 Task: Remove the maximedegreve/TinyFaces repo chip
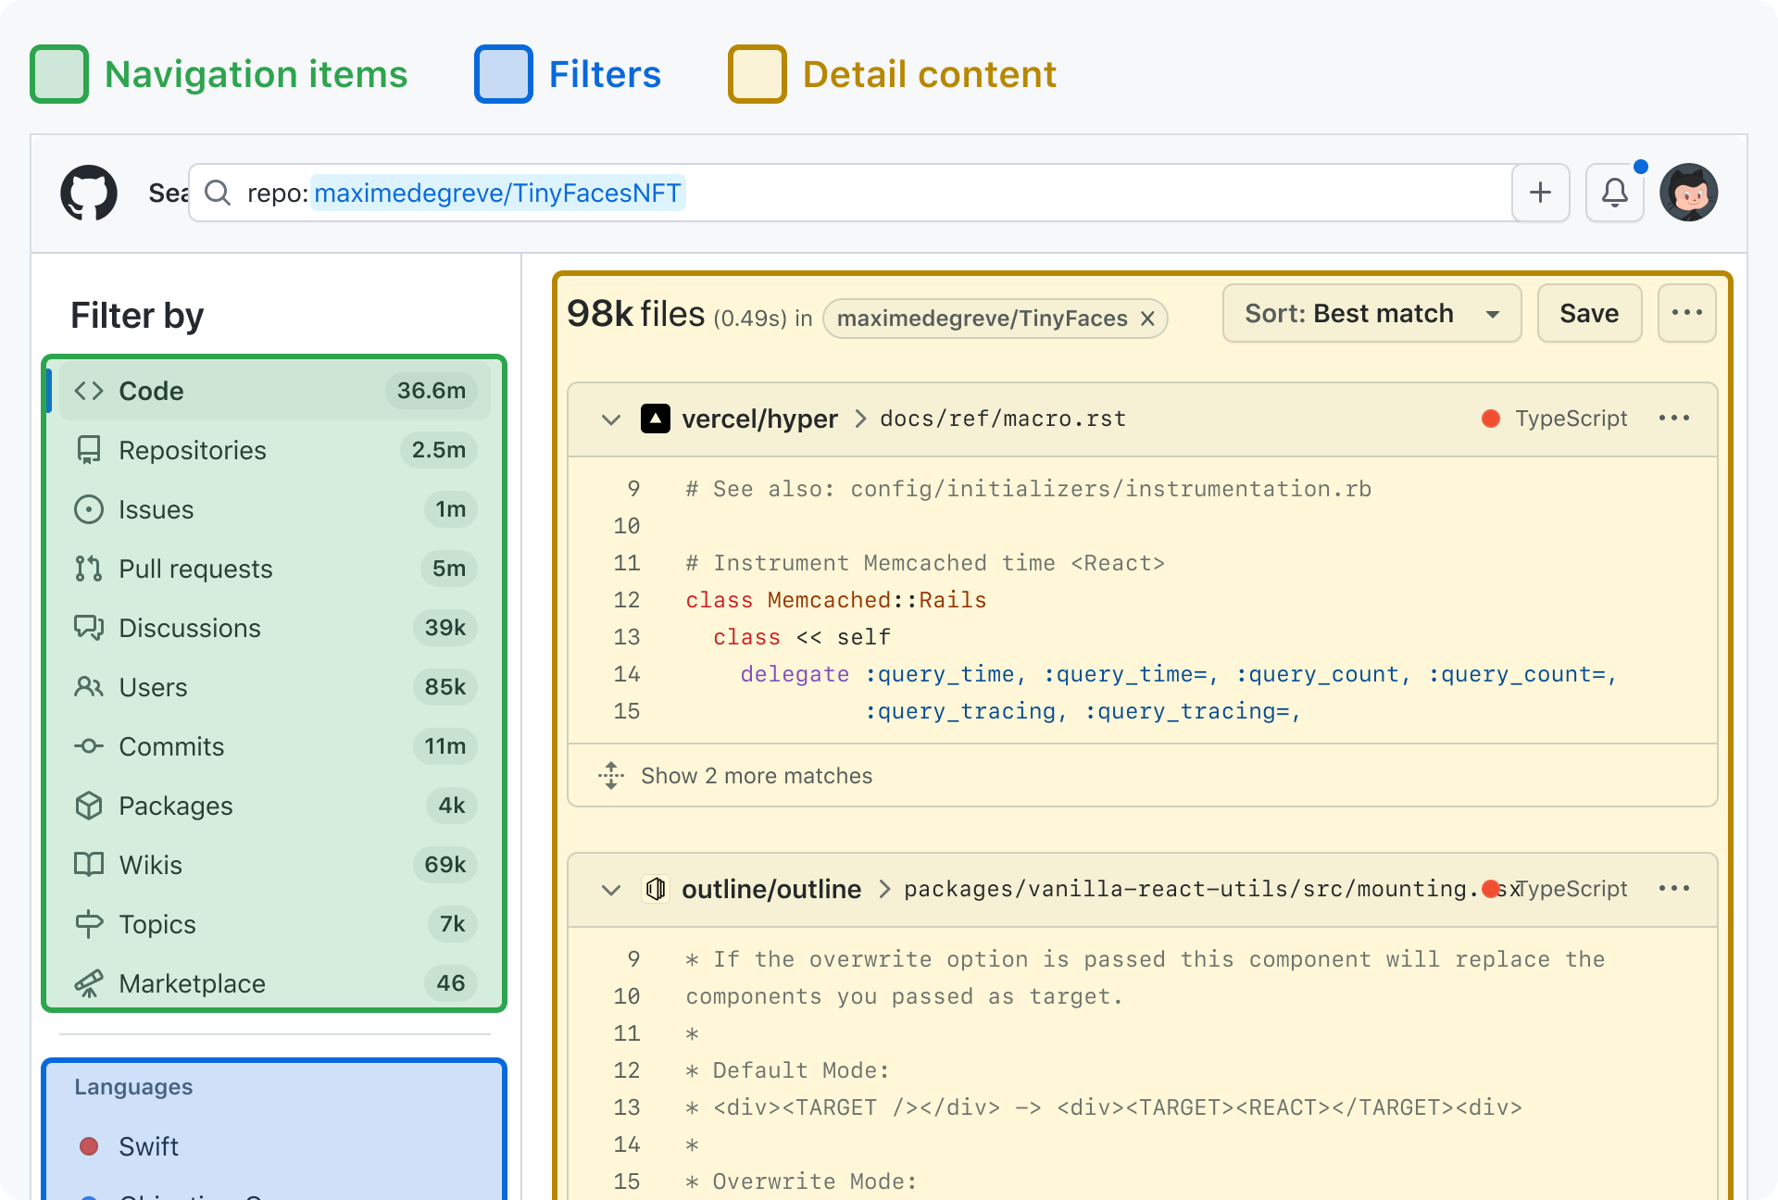point(1147,319)
